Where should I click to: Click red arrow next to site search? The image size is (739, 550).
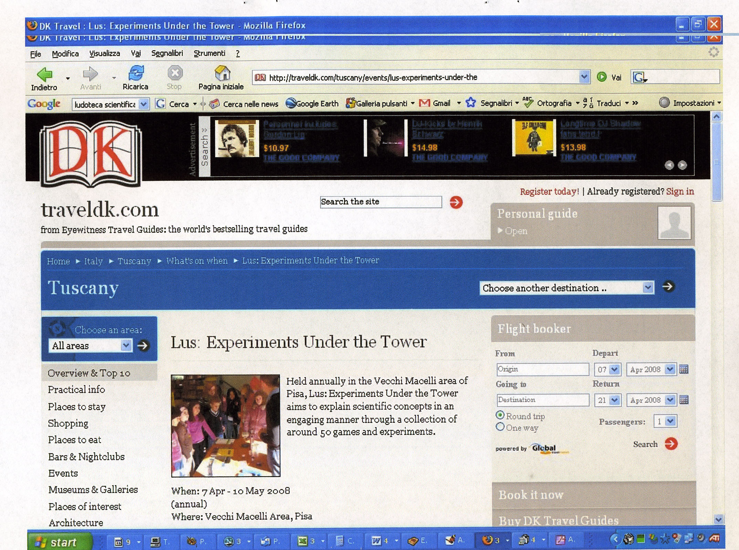pos(456,202)
